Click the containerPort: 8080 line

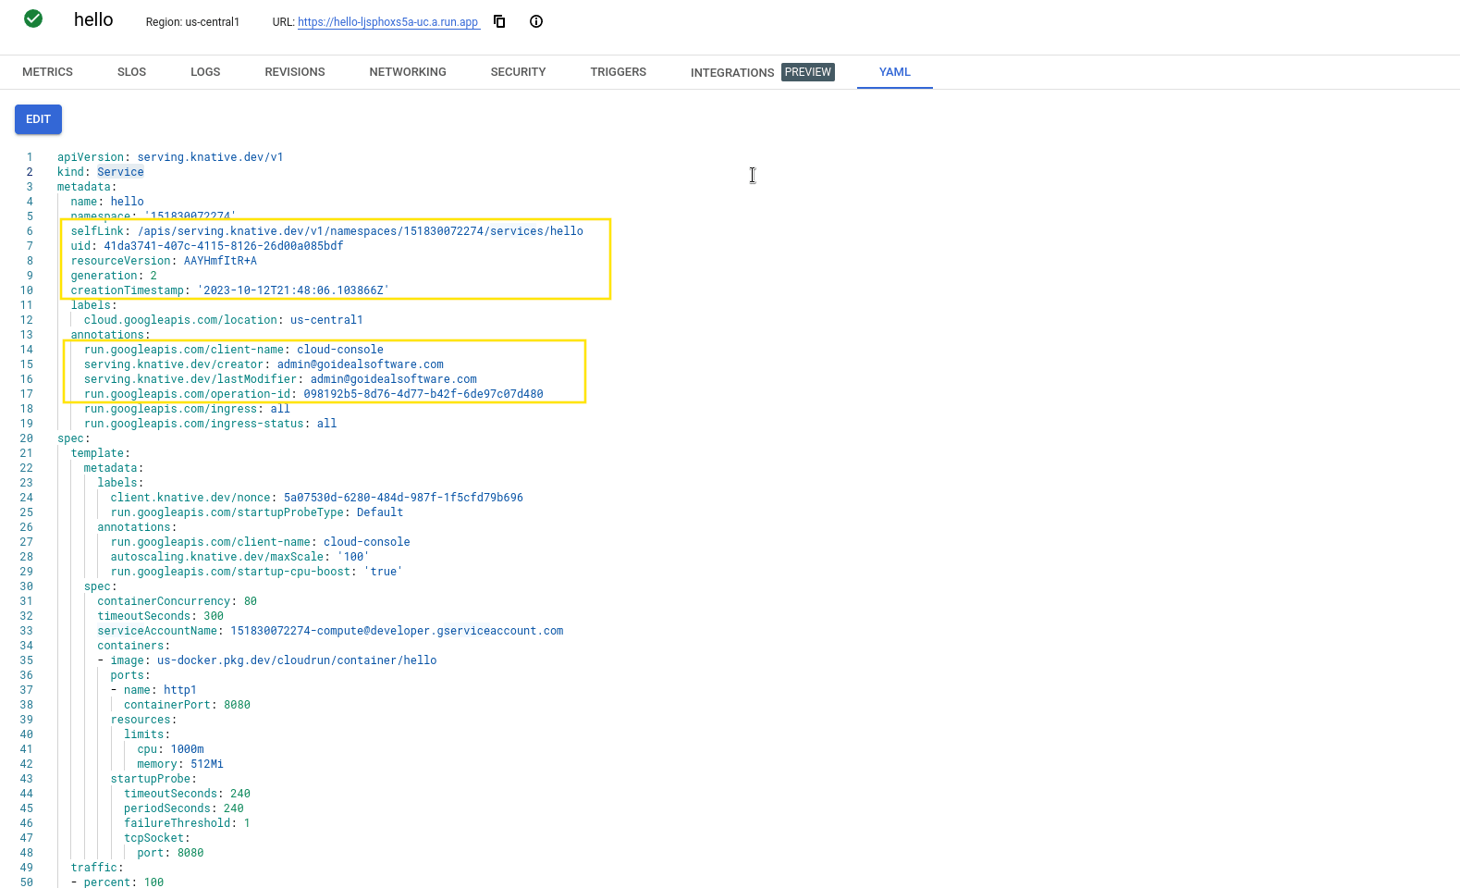188,705
